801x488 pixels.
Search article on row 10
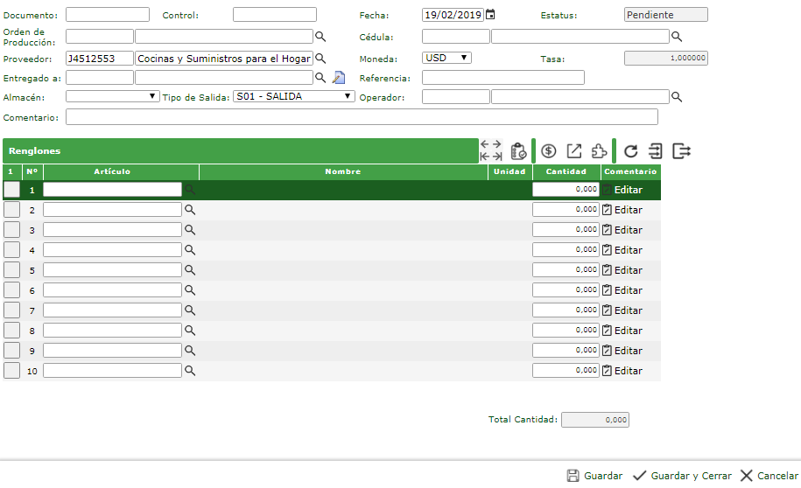[x=189, y=370]
